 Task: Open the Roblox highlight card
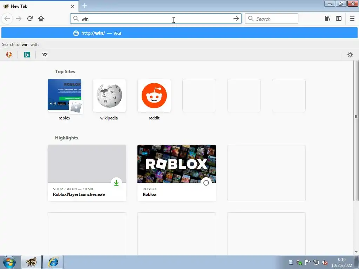(177, 173)
